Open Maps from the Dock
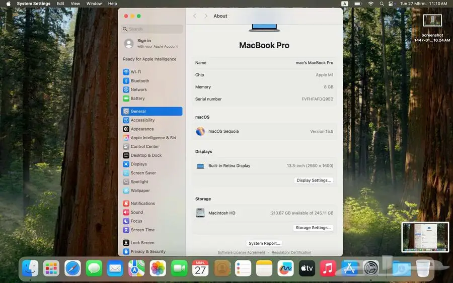The height and width of the screenshot is (283, 453). tap(136, 268)
